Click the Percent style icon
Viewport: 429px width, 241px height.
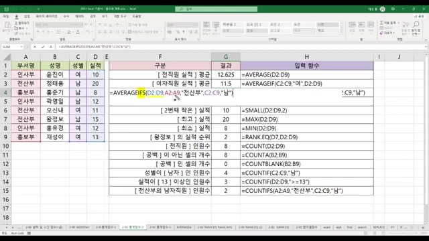(178, 32)
